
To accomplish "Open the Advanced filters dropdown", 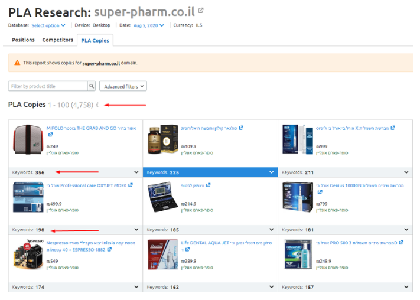I will click(x=123, y=86).
